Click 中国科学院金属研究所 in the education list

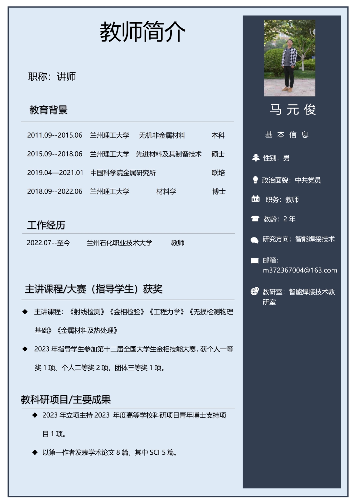pos(123,173)
